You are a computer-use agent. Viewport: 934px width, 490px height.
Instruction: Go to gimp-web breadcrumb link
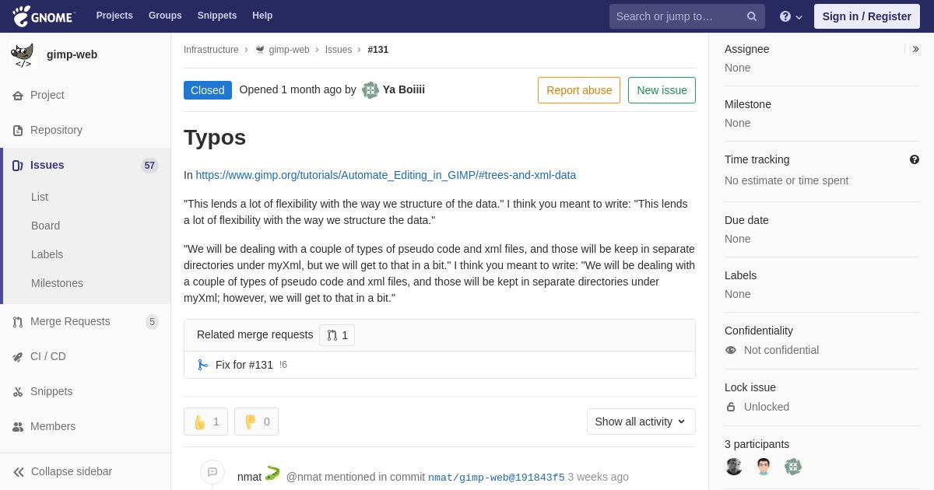tap(289, 50)
